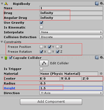Uncheck Freeze Rotation X
Image resolution: width=104 pixels, height=110 pixels.
pyautogui.click(x=41, y=52)
